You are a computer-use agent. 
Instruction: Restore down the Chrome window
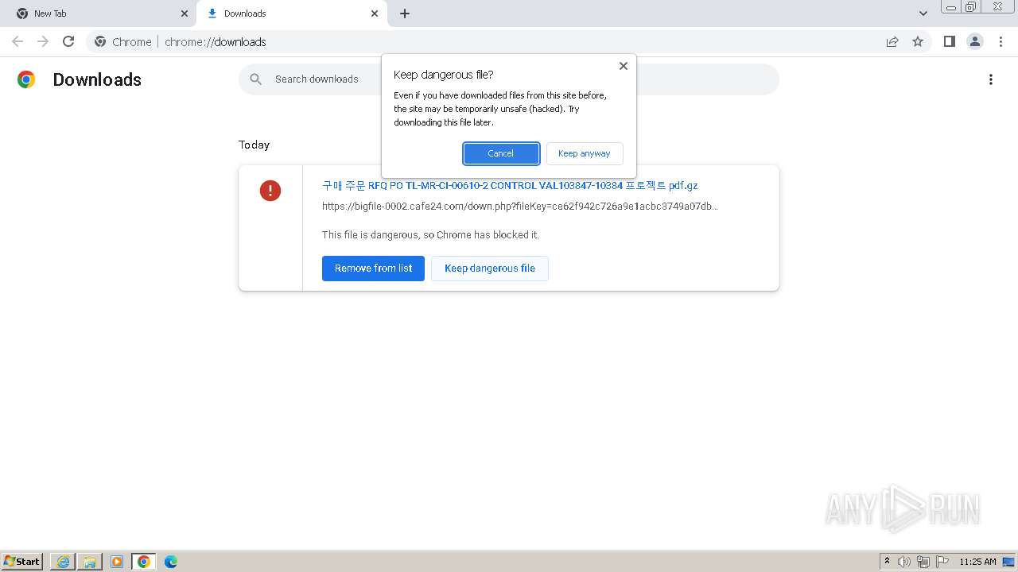(x=971, y=6)
